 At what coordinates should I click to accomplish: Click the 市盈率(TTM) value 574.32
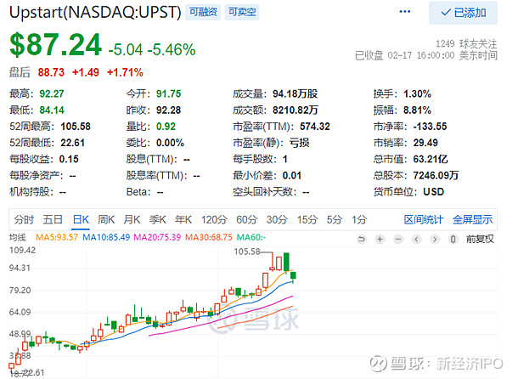point(315,127)
